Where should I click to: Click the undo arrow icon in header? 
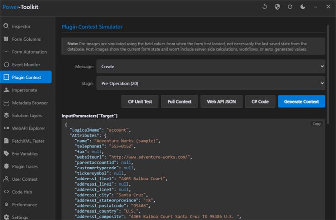pos(265,7)
